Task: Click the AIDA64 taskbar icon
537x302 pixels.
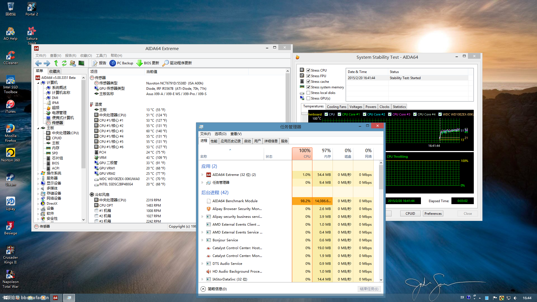Action: coord(55,298)
